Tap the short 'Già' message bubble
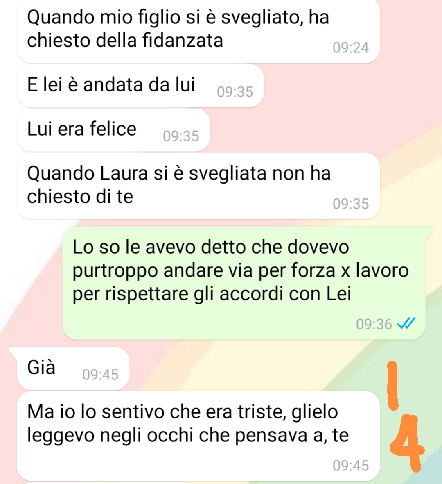442x484 pixels. pyautogui.click(x=73, y=368)
